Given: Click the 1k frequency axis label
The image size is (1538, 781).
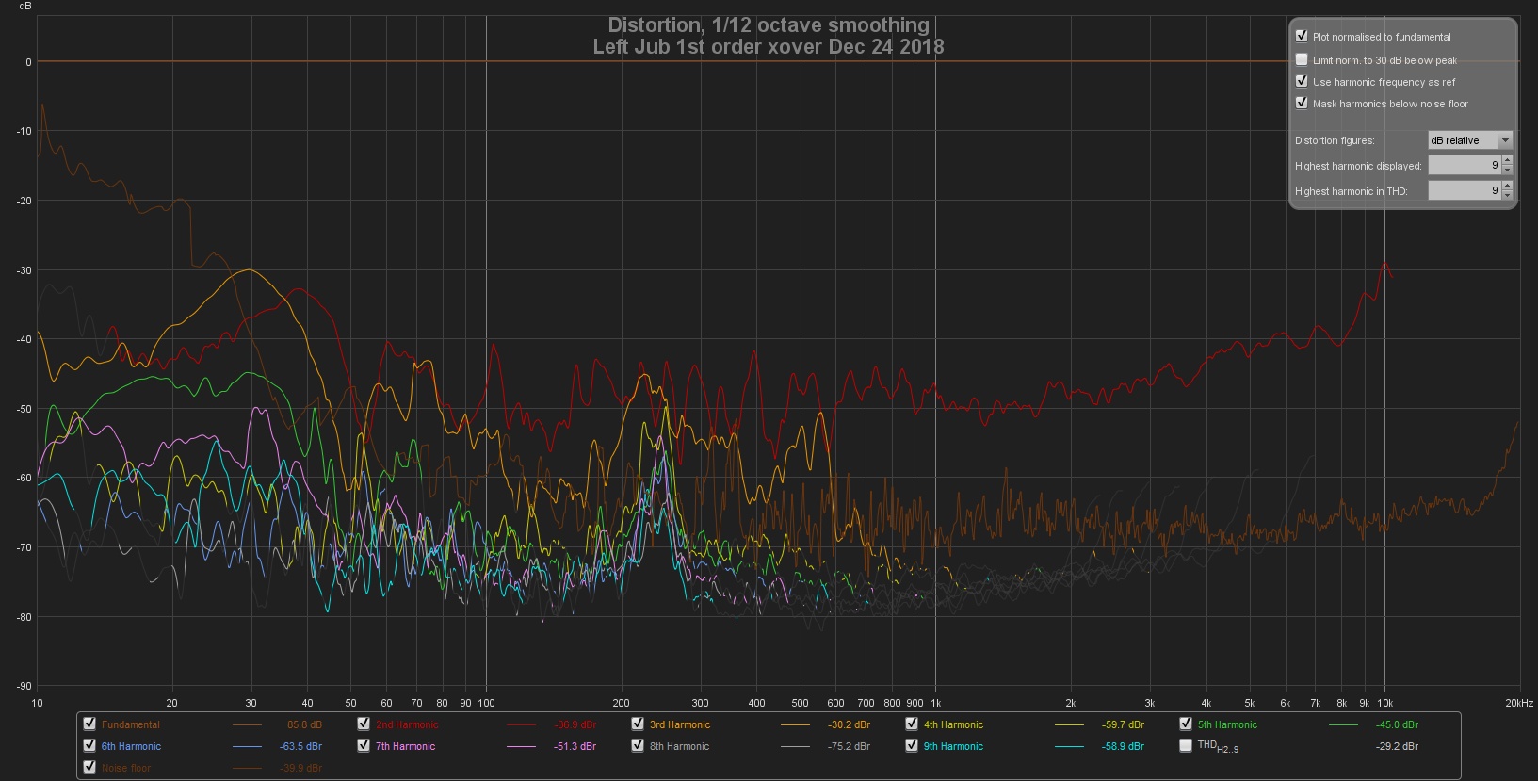Looking at the screenshot, I should coord(935,704).
